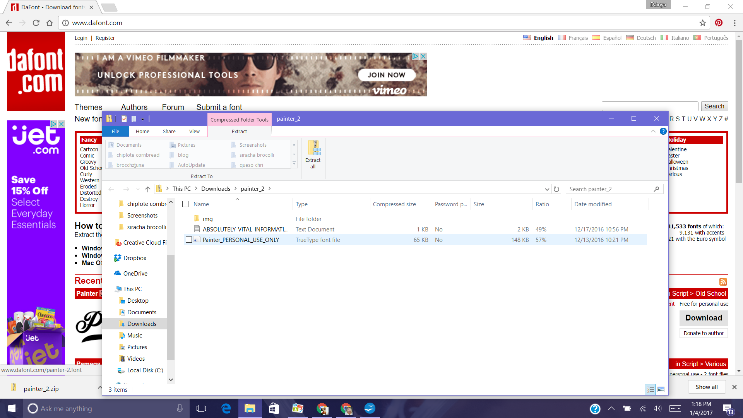Open Downloads in navigation pane
Screen dimensions: 743x418
pos(142,324)
